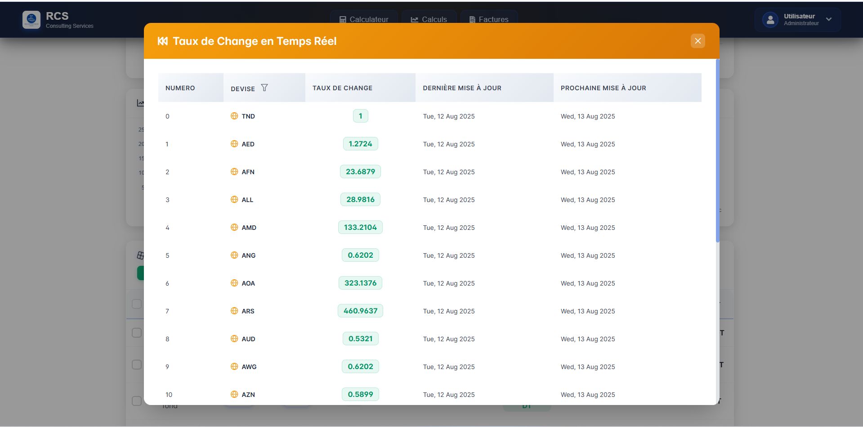Click the AOA rate value 323.1376

pyautogui.click(x=360, y=283)
